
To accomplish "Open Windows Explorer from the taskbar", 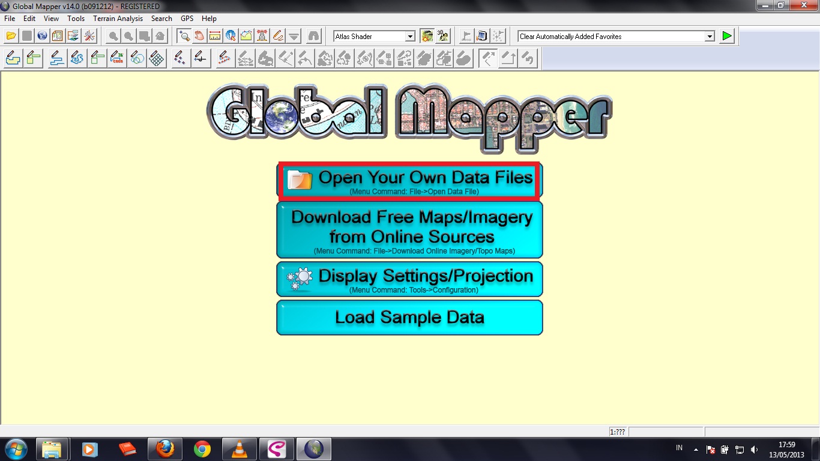I will (52, 449).
